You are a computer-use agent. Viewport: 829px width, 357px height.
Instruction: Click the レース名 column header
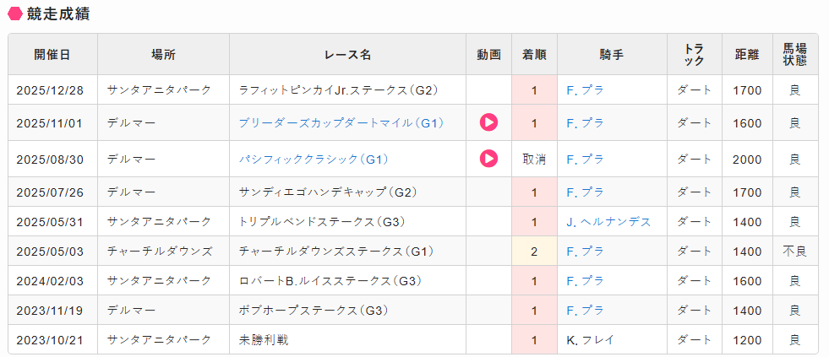pyautogui.click(x=347, y=55)
